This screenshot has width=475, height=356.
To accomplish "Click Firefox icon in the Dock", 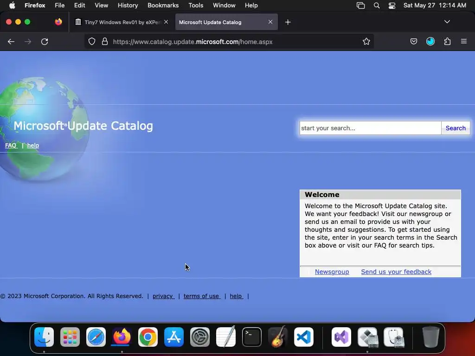I will [x=122, y=337].
